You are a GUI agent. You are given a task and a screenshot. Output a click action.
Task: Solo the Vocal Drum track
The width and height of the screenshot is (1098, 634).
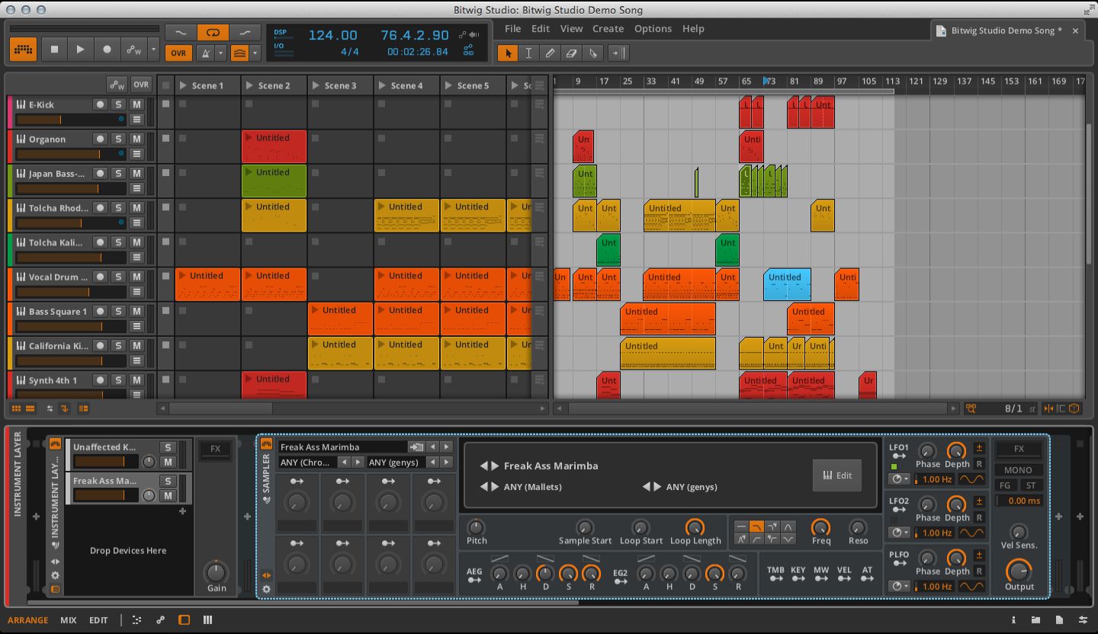tap(118, 277)
